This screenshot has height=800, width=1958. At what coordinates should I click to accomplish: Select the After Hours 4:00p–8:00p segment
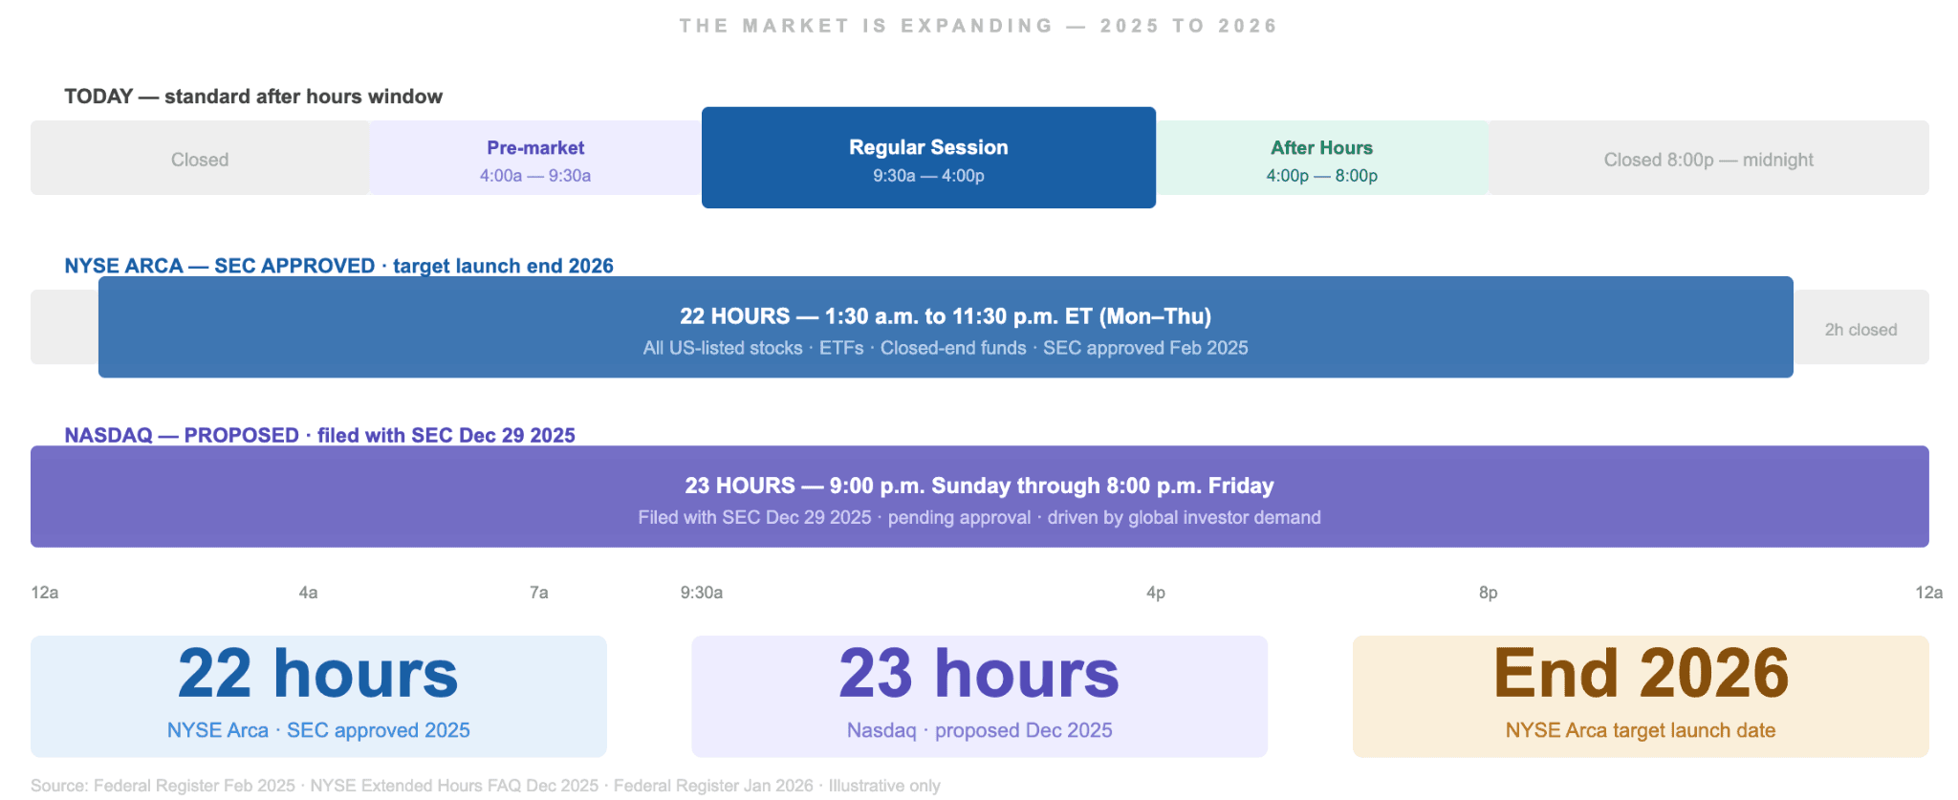(1322, 159)
